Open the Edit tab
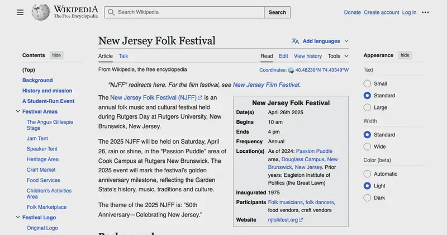Screen dimensions: 447x235 pyautogui.click(x=283, y=56)
